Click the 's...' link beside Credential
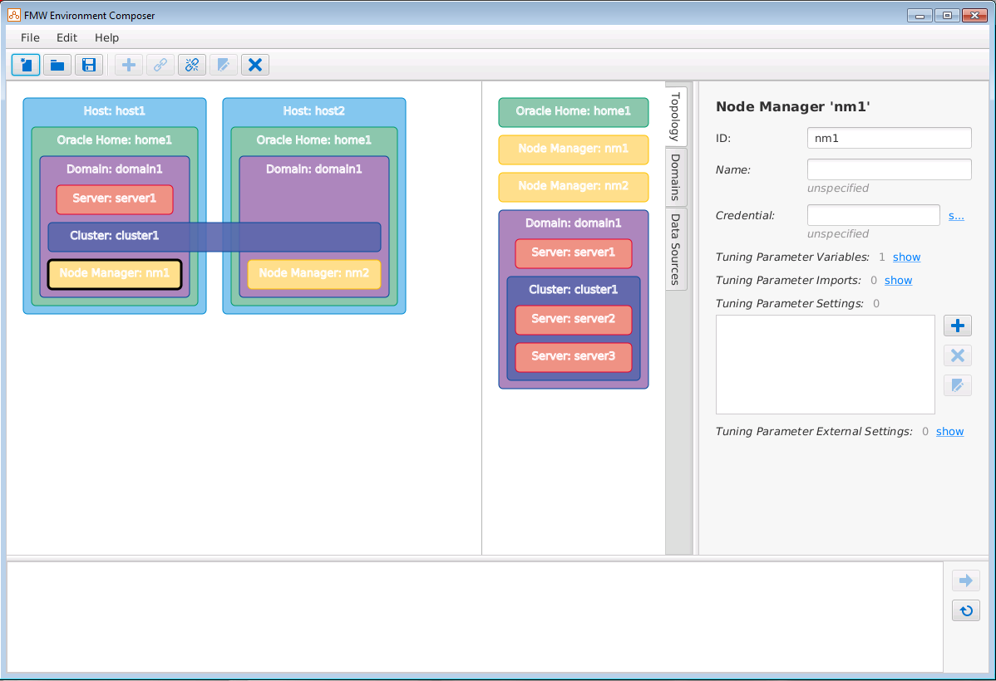This screenshot has width=996, height=681. coord(956,216)
